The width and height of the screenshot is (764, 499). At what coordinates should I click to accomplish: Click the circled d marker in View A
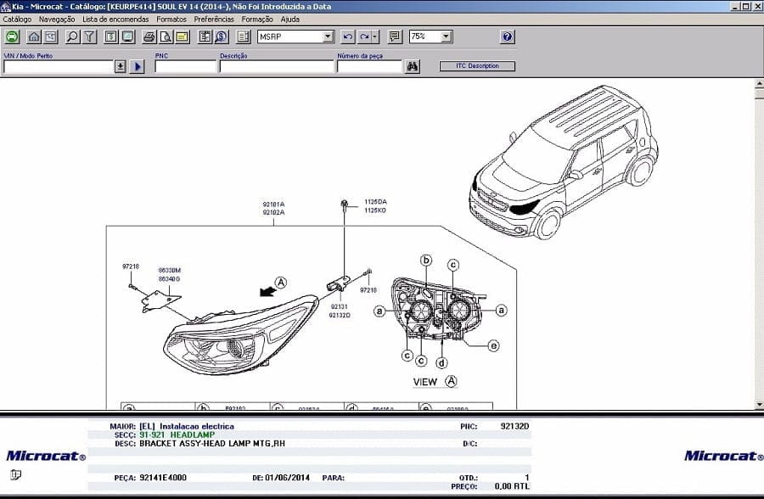click(441, 363)
